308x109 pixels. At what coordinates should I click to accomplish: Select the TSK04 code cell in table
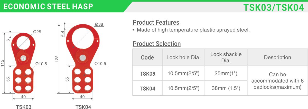(x=147, y=88)
